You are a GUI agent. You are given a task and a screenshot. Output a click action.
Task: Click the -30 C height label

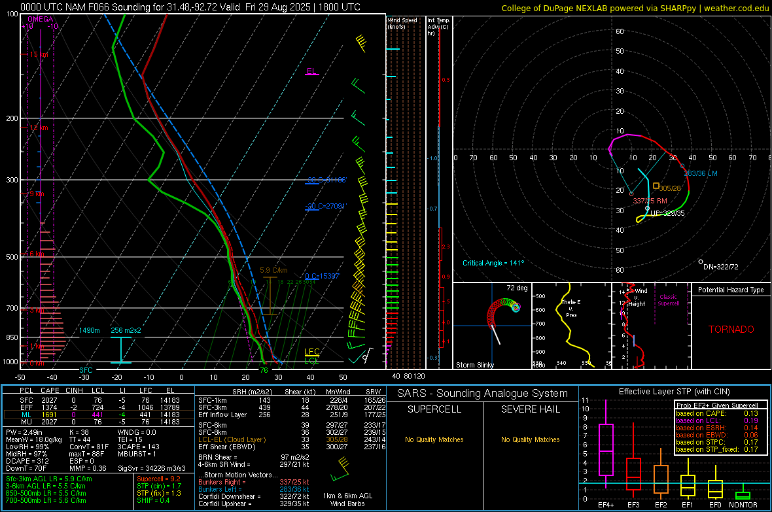[326, 180]
